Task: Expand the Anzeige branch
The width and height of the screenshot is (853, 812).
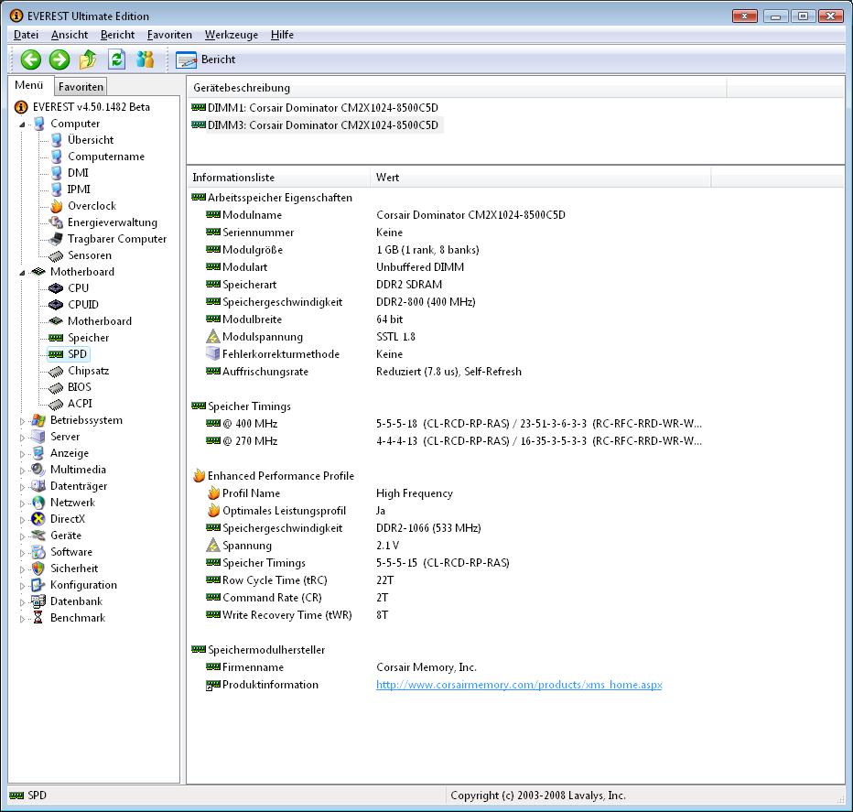Action: coord(22,453)
